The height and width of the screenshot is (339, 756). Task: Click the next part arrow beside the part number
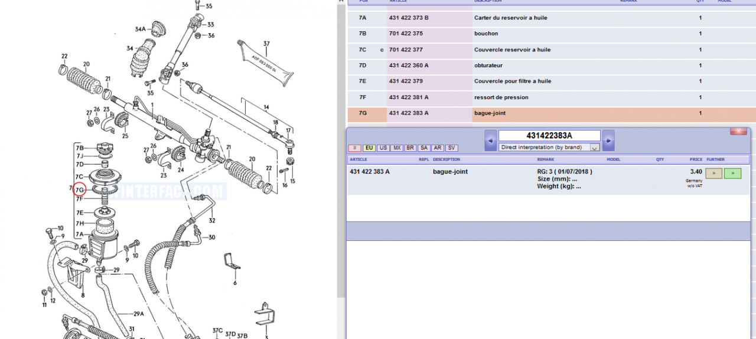[608, 141]
